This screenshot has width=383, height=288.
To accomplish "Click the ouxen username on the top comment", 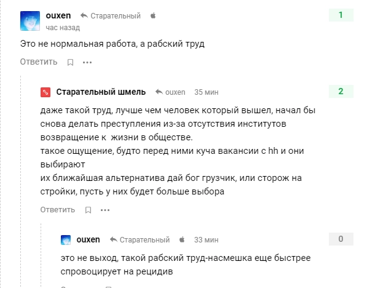I will (59, 15).
